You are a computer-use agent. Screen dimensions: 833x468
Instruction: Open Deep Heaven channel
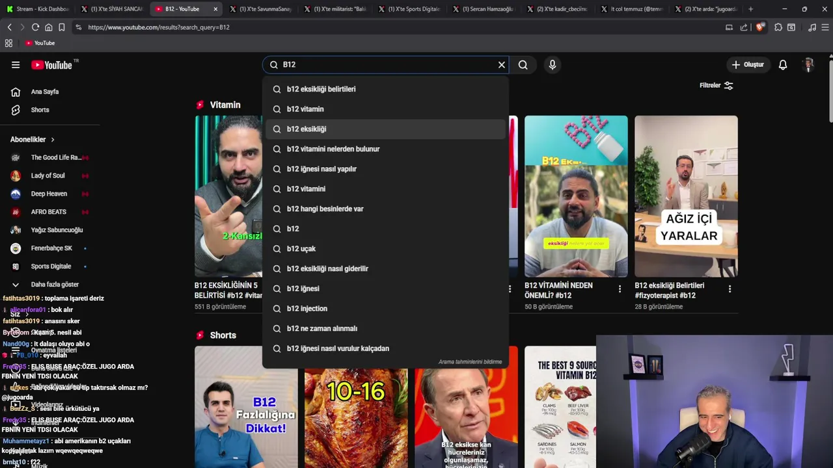[49, 194]
